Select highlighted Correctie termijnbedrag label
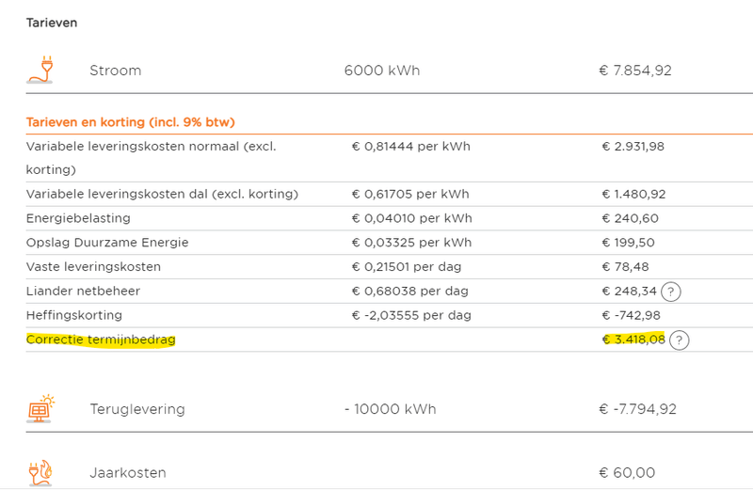Image resolution: width=753 pixels, height=490 pixels. (x=101, y=340)
